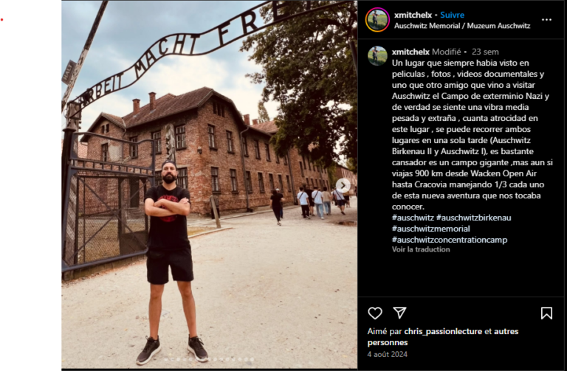Save the post with the bookmark icon

coord(546,313)
